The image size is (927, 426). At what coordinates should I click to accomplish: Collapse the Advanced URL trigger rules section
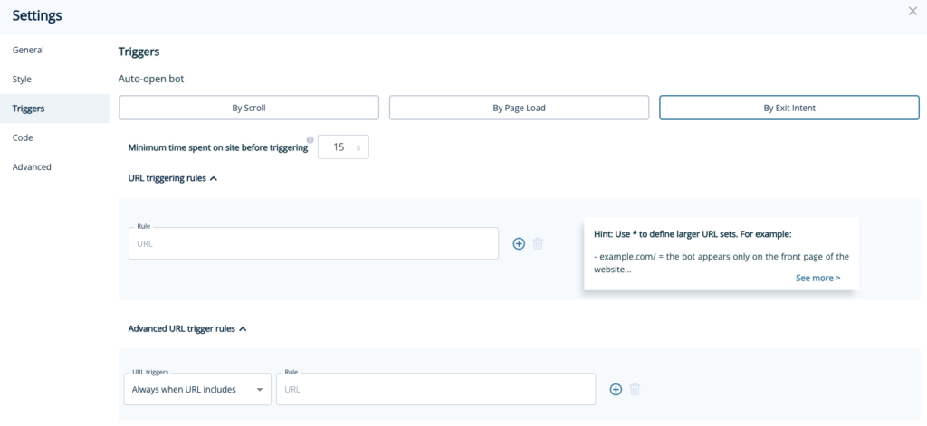click(x=186, y=328)
